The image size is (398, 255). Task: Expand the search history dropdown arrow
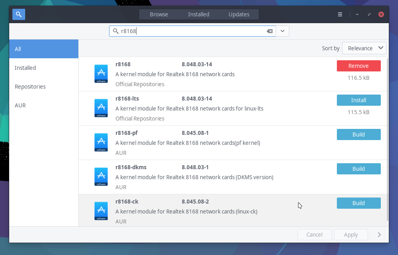283,31
